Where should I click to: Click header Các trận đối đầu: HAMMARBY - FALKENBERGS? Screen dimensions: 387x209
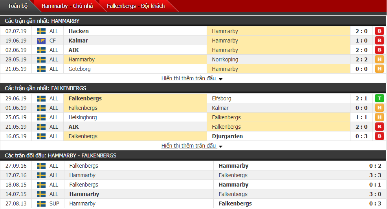point(61,155)
